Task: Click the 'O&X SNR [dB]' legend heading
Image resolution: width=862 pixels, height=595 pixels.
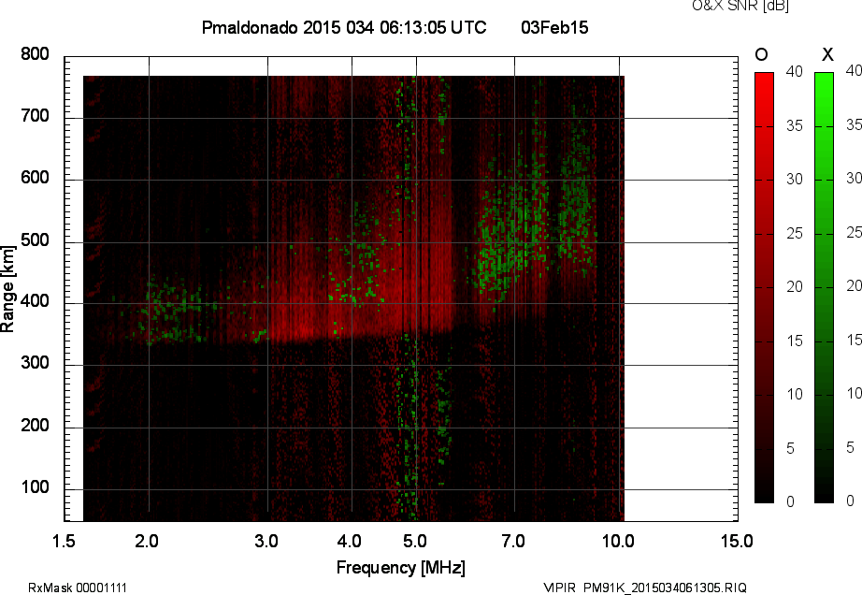Action: tap(740, 6)
